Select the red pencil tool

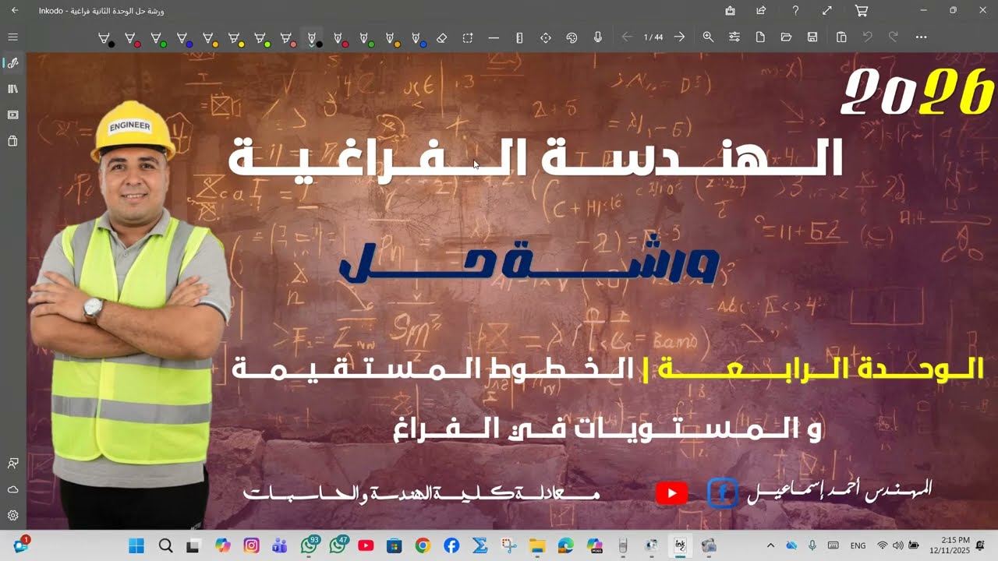(339, 38)
